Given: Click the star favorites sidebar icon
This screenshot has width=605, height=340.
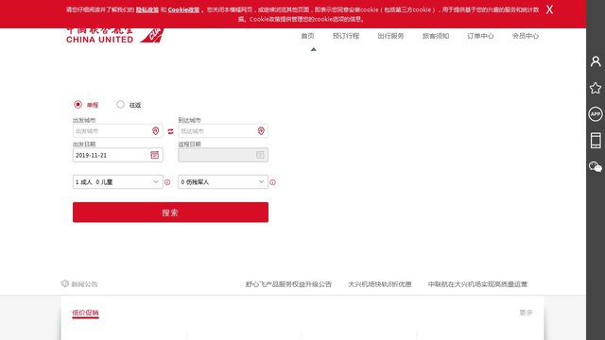Looking at the screenshot, I should (x=596, y=88).
